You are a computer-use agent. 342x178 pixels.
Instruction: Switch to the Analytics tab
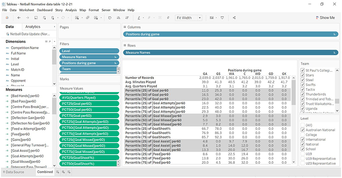[33, 27]
